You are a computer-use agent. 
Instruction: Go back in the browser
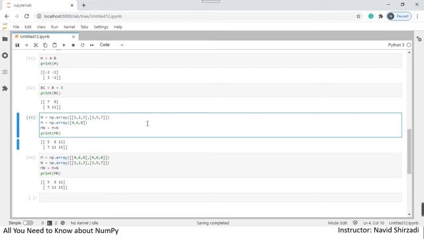[x=7, y=16]
